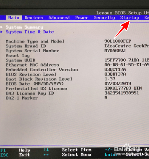This screenshot has height=159, width=149.
Task: Click the red arrow annotation
Action: pyautogui.click(x=122, y=29)
